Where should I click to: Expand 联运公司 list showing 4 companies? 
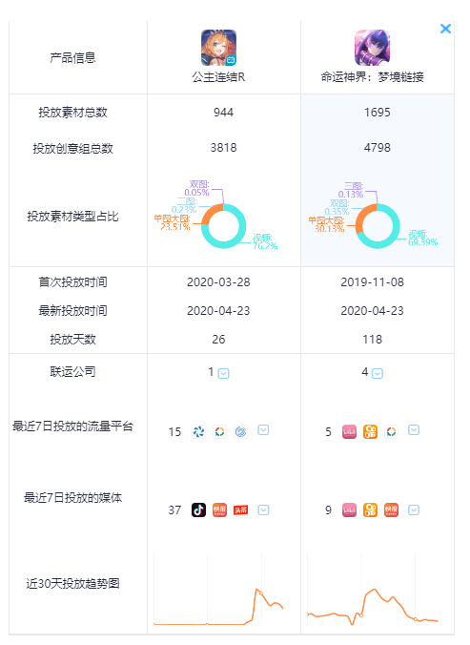pos(378,373)
